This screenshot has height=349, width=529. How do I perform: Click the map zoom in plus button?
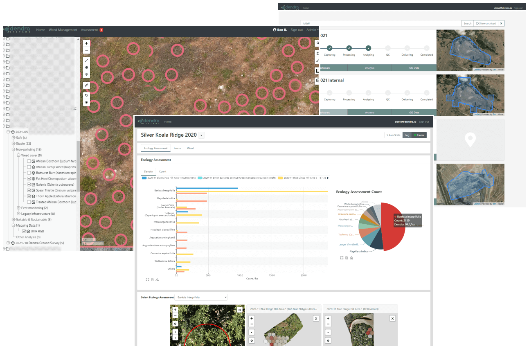pyautogui.click(x=86, y=43)
